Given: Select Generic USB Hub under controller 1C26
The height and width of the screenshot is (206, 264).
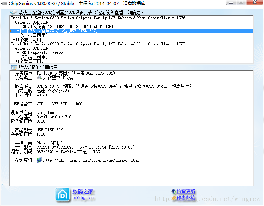Looking at the screenshot, I should coord(31,22).
